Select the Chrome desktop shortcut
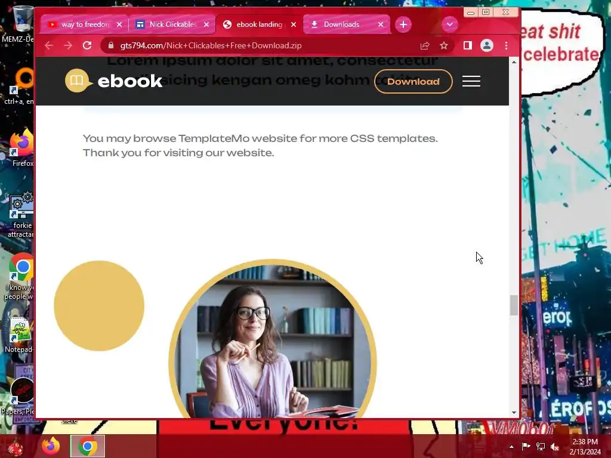 click(20, 277)
